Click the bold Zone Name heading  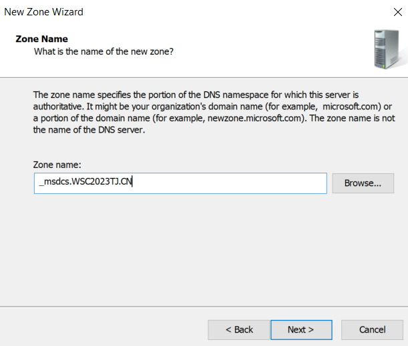[x=41, y=39]
